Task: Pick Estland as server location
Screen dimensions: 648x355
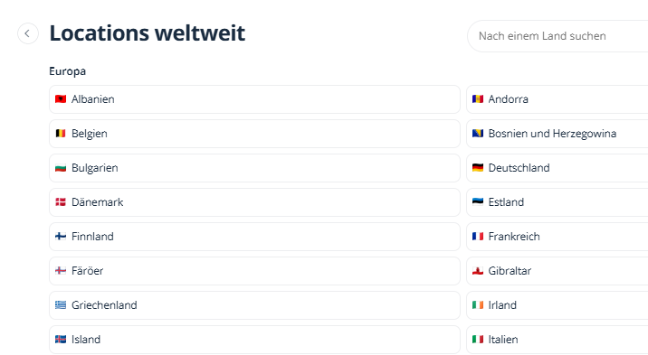Action: coord(557,202)
